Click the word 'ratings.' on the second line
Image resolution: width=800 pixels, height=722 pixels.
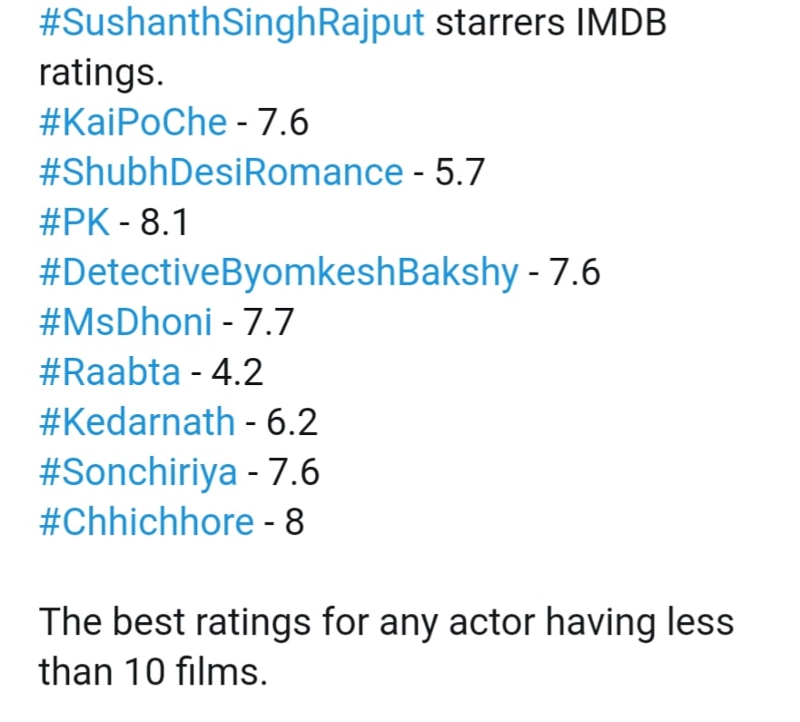tap(102, 73)
